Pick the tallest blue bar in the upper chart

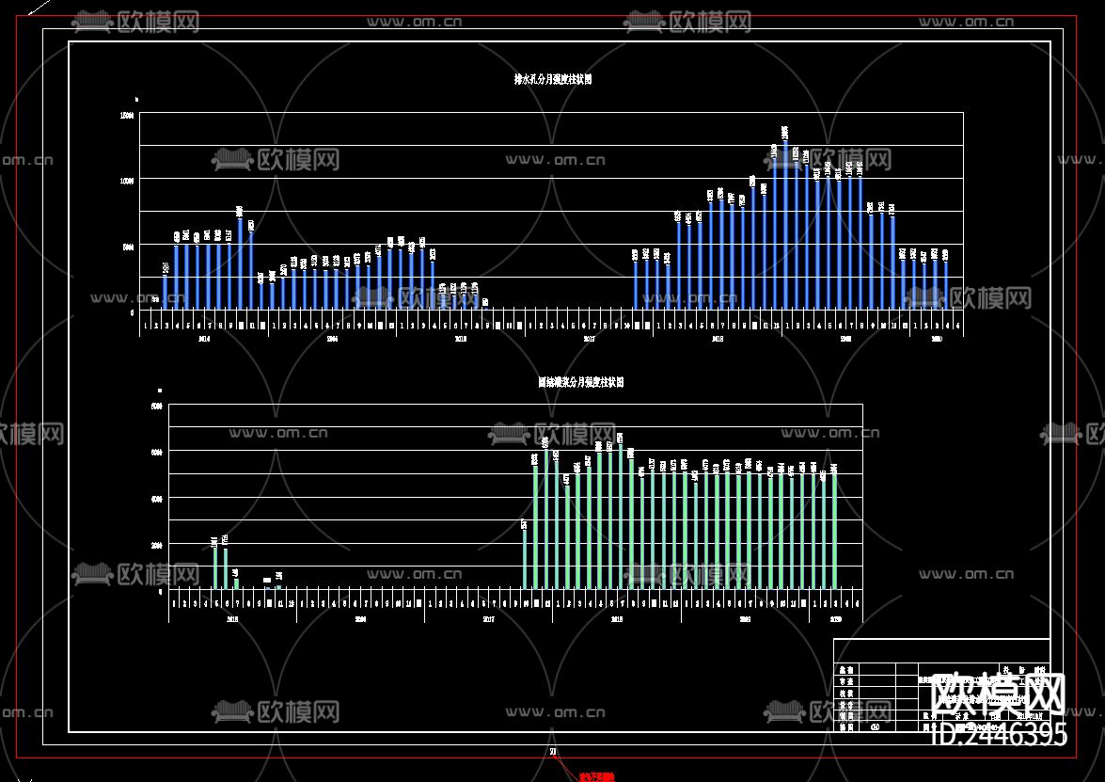[x=785, y=224]
